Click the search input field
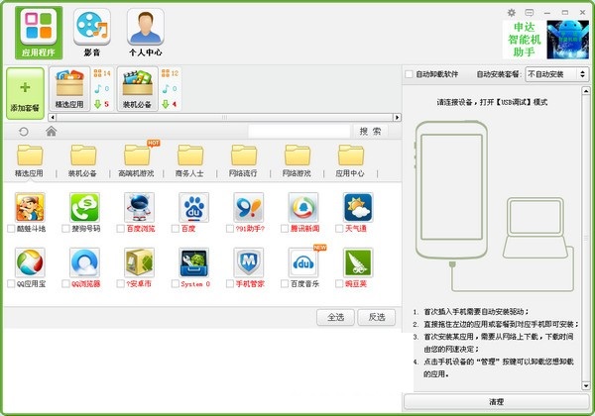 pyautogui.click(x=299, y=132)
